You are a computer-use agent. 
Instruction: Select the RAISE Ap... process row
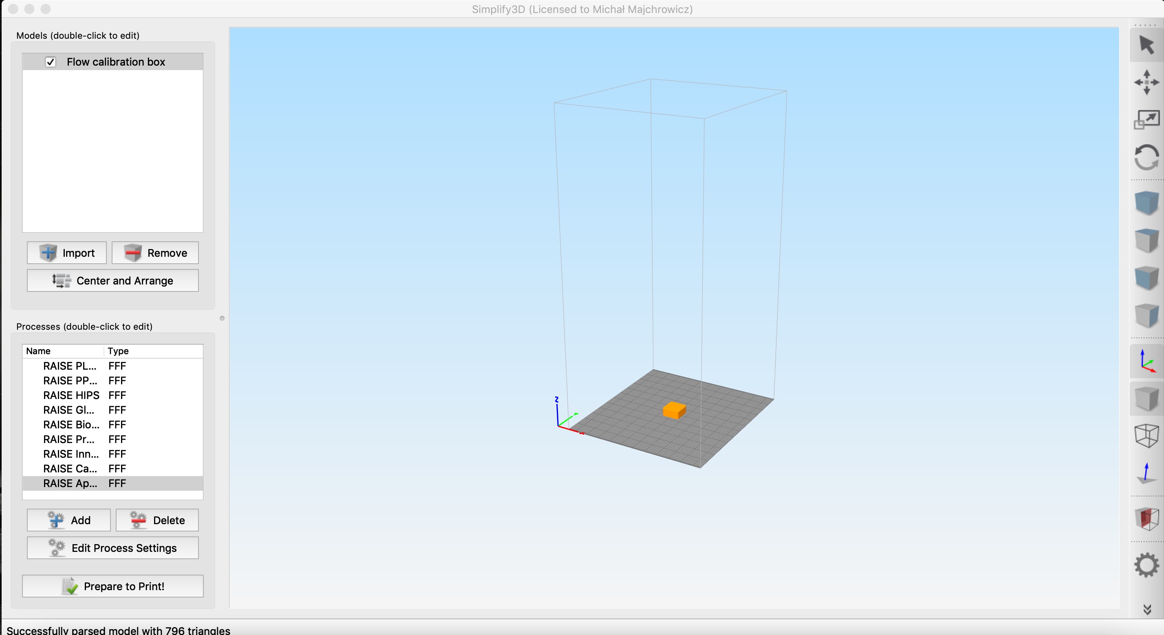pyautogui.click(x=112, y=483)
